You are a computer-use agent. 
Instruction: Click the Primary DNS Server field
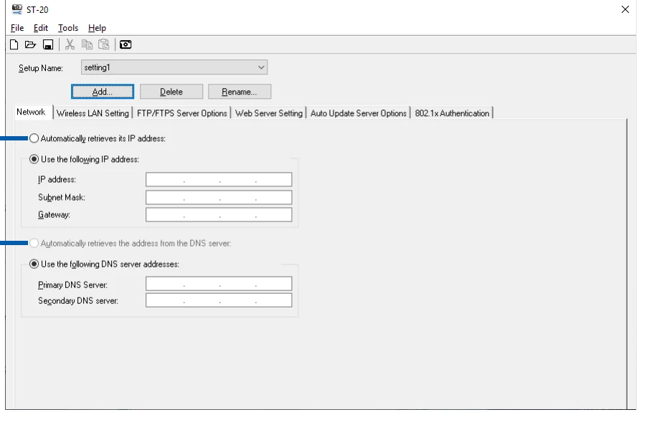point(219,284)
